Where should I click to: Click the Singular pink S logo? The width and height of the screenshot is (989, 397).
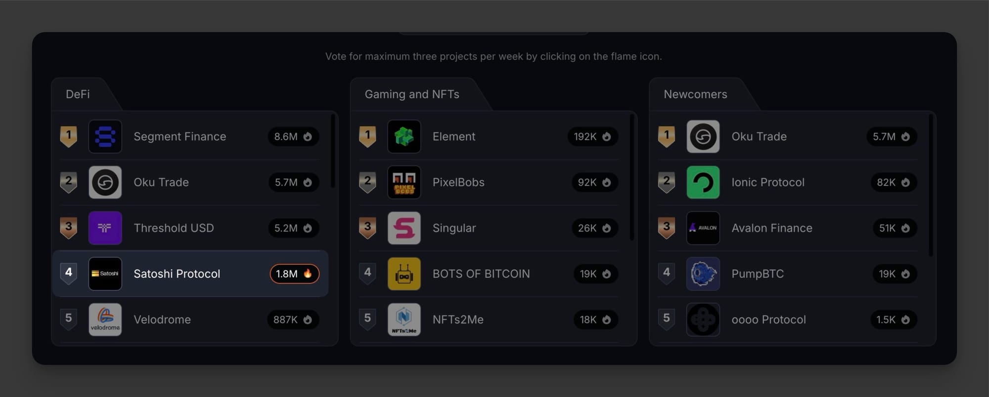(x=404, y=228)
